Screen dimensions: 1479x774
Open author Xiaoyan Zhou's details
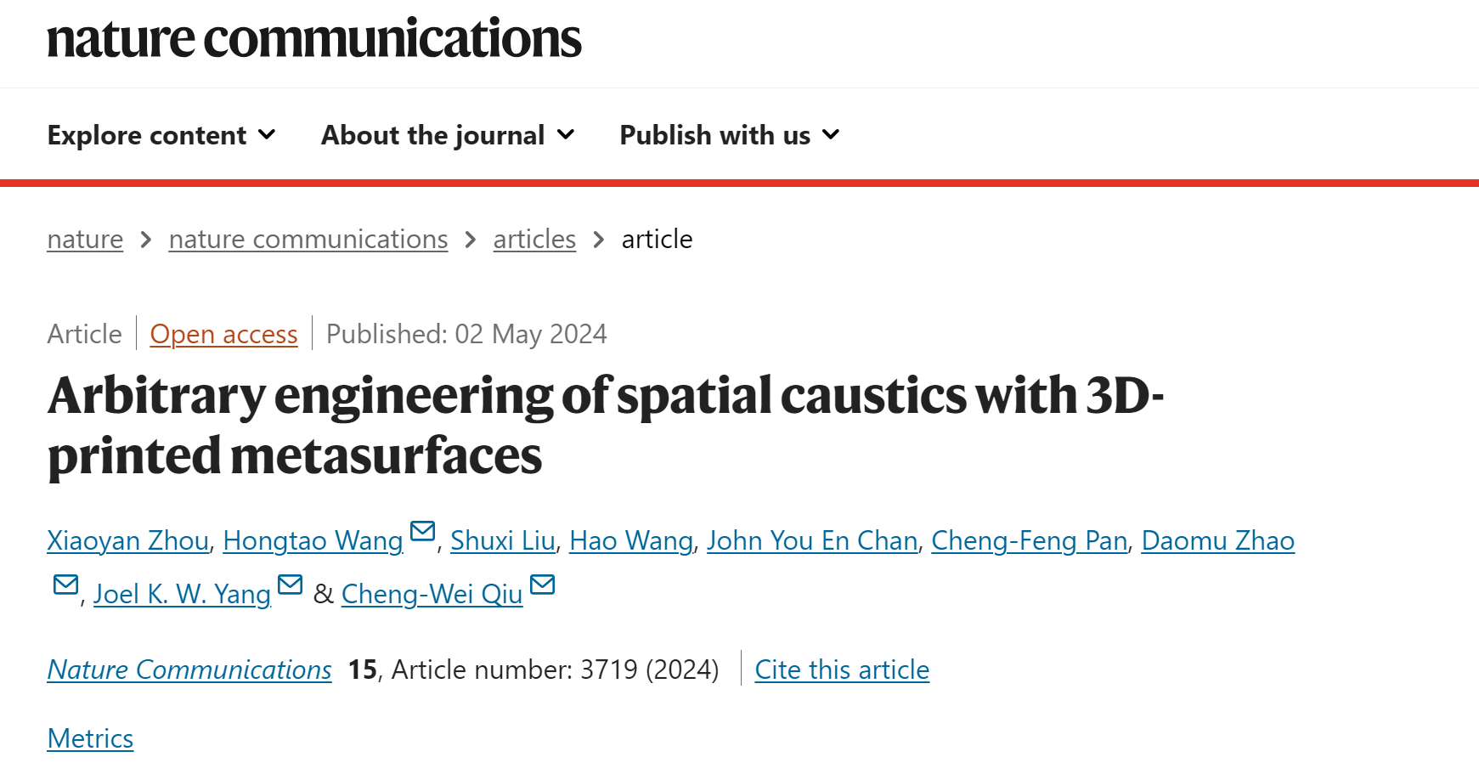click(128, 540)
